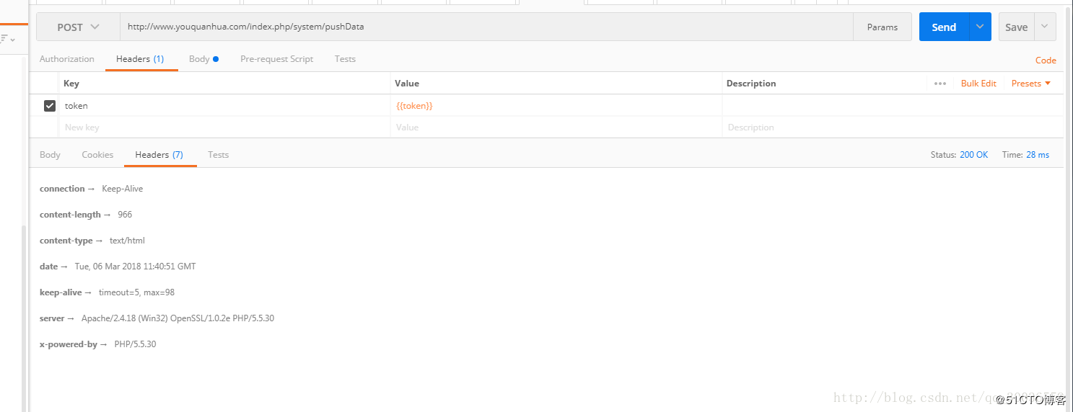Switch to the Authorization tab
The width and height of the screenshot is (1073, 412).
coord(67,59)
